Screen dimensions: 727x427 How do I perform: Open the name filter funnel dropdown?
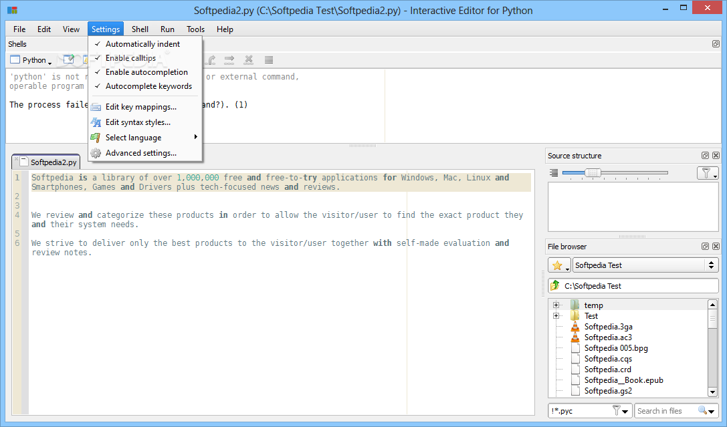click(621, 411)
